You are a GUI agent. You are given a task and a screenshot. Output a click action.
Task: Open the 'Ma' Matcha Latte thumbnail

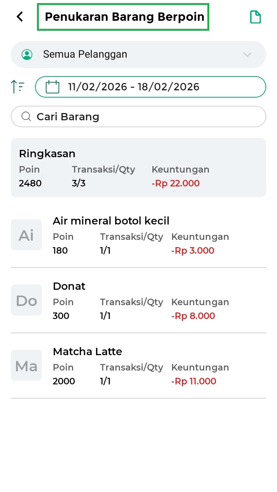[x=26, y=366]
